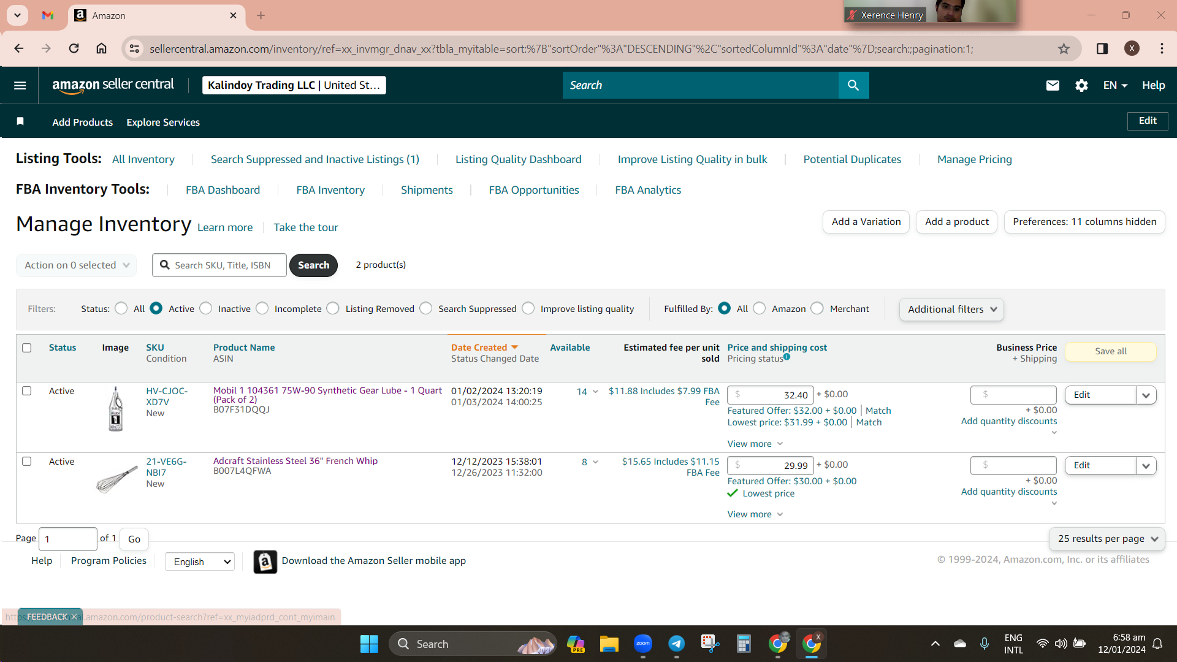Click the search magnifier button in header
Viewport: 1177px width, 662px height.
[x=853, y=85]
